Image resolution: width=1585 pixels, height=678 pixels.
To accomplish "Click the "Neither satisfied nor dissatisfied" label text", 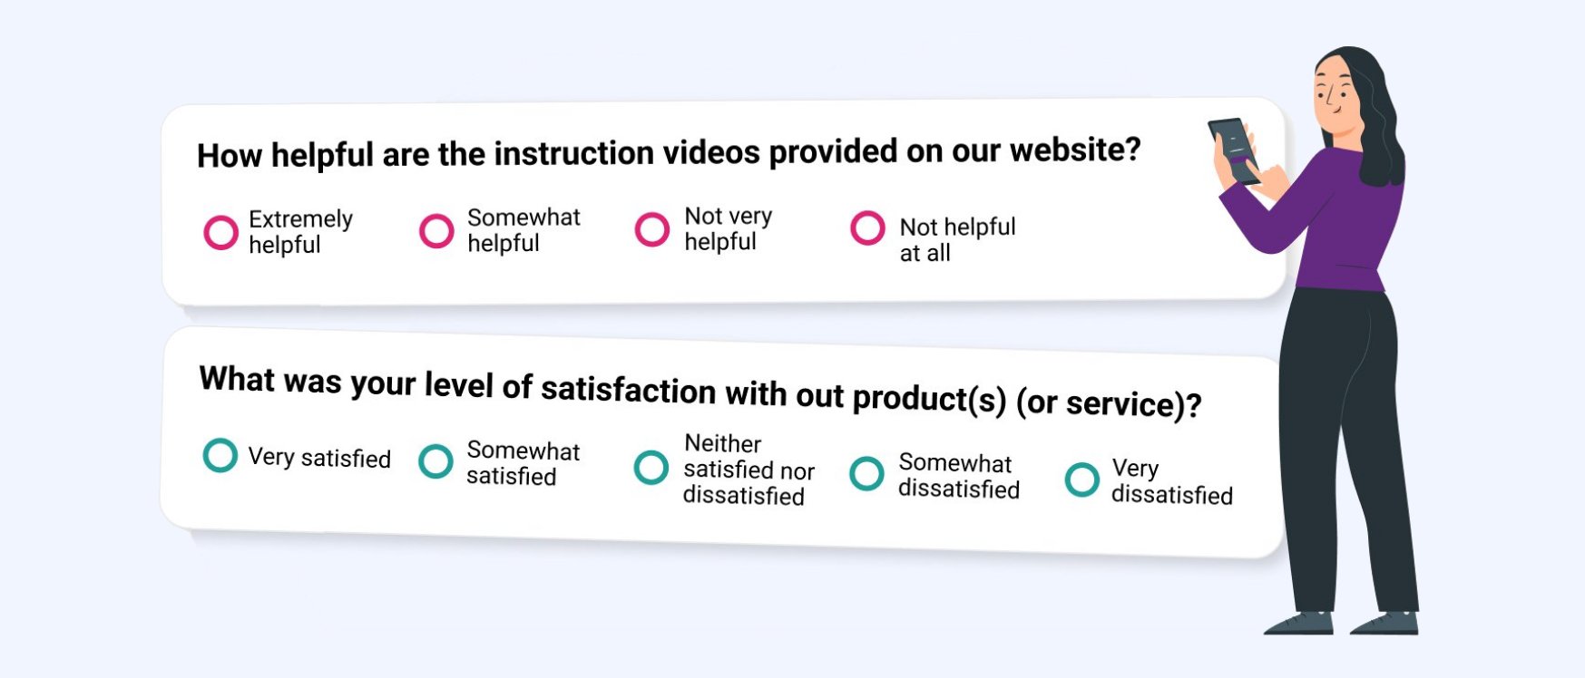I will (748, 470).
